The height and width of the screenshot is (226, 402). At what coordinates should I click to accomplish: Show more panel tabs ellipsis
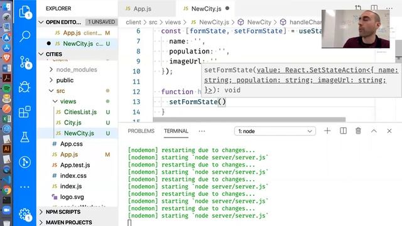202,131
